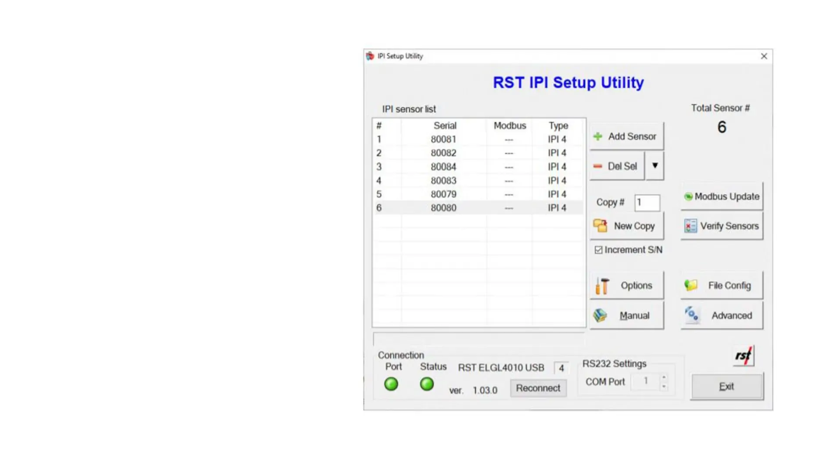
Task: Click the Del Sel button label
Action: tap(622, 166)
